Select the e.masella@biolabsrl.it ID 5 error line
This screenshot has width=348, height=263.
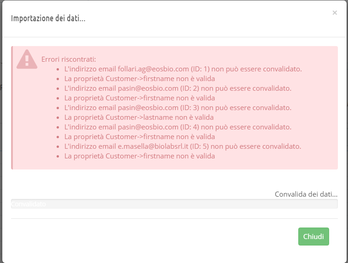coord(182,146)
